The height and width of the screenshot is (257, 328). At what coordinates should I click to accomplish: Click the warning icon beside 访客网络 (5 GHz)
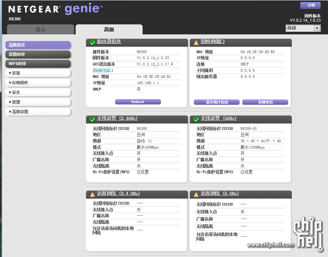click(x=196, y=195)
